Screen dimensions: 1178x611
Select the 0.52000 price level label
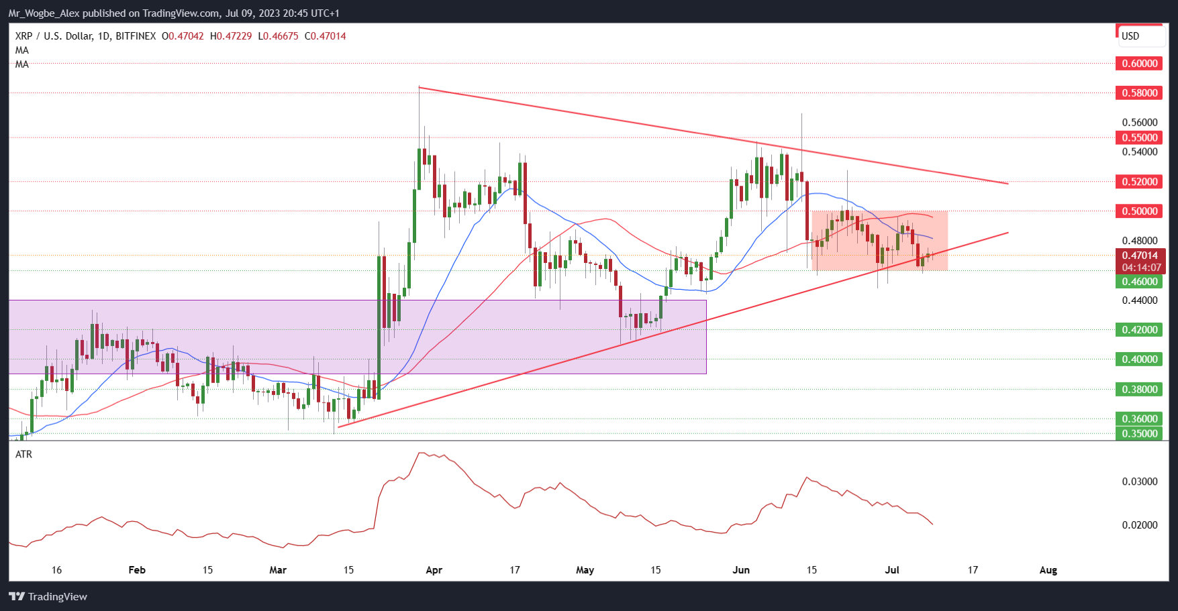[1139, 182]
